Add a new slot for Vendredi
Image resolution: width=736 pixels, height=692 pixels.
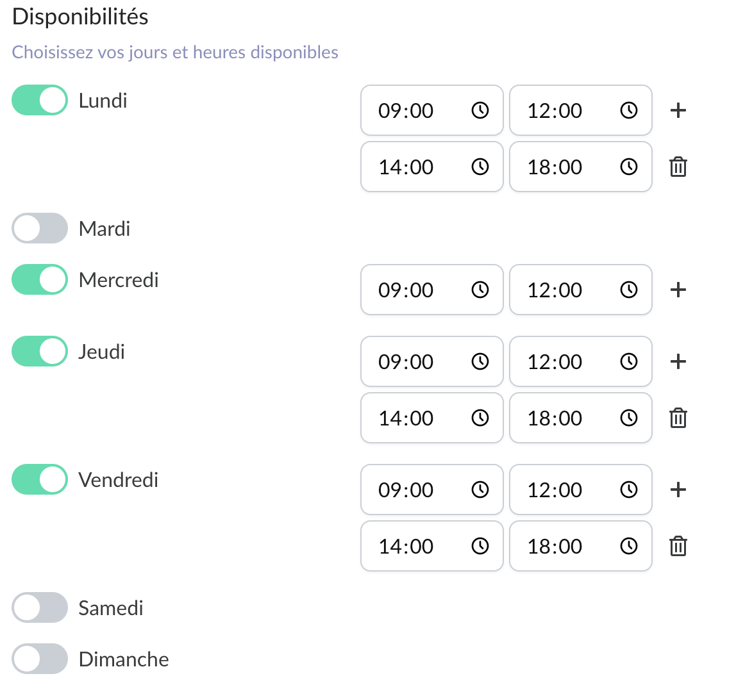coord(678,490)
